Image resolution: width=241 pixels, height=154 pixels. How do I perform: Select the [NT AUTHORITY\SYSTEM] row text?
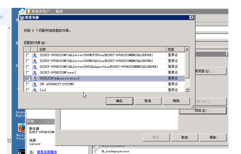coord(57,84)
